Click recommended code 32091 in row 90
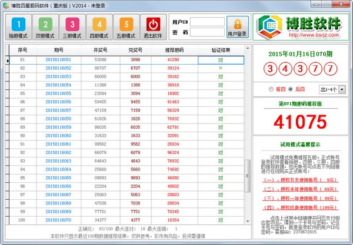 point(173,136)
